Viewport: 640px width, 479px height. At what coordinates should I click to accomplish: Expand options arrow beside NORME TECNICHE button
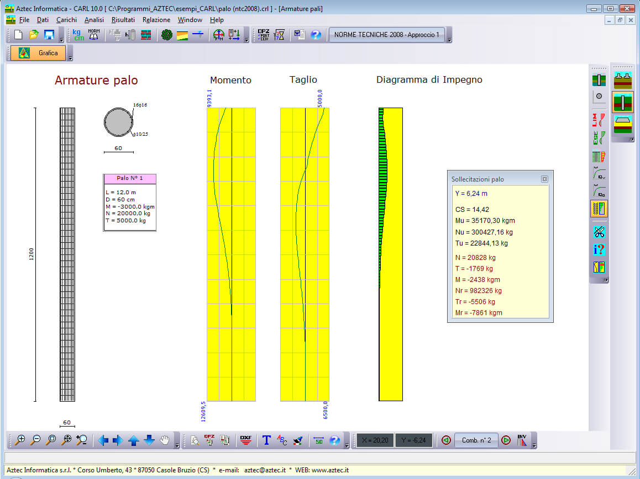tap(449, 40)
